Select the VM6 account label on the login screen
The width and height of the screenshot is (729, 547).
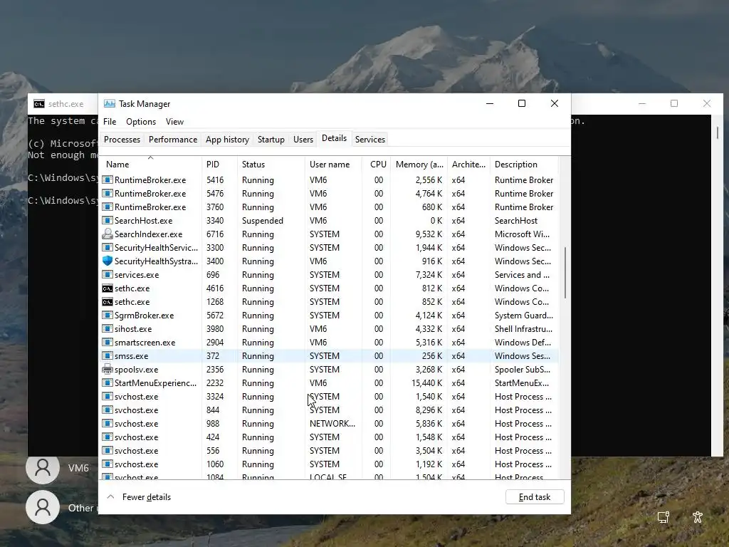coord(78,468)
